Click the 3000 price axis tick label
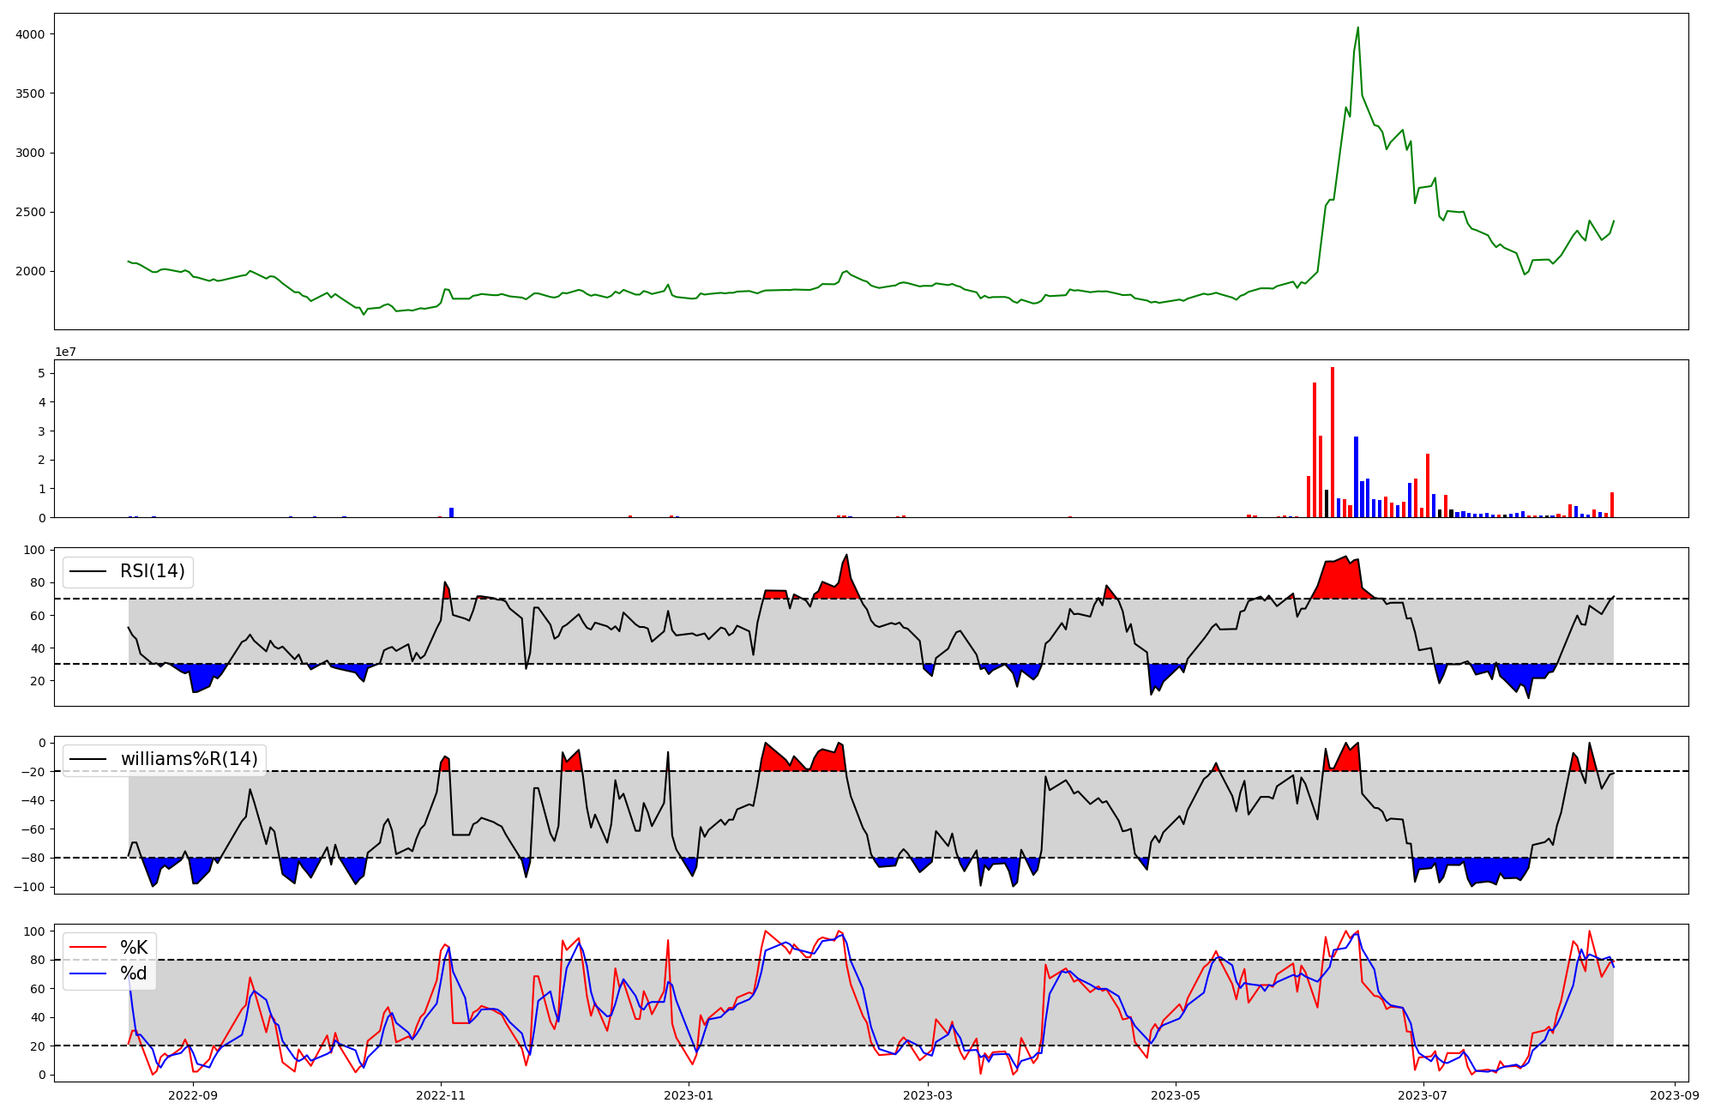1715x1115 pixels. click(x=31, y=153)
